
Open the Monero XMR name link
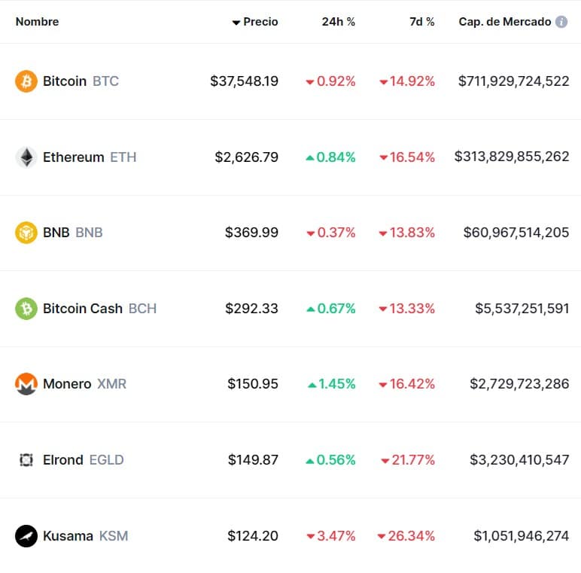(x=84, y=384)
